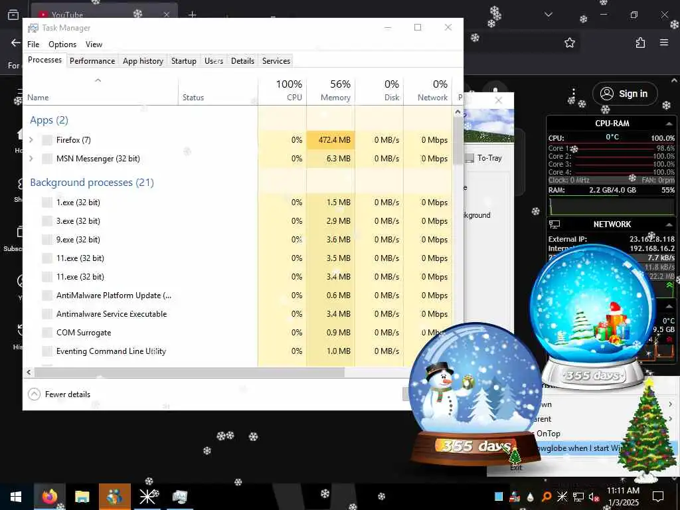Screen dimensions: 680x510
Task: Switch to the Users tab
Action: point(214,61)
